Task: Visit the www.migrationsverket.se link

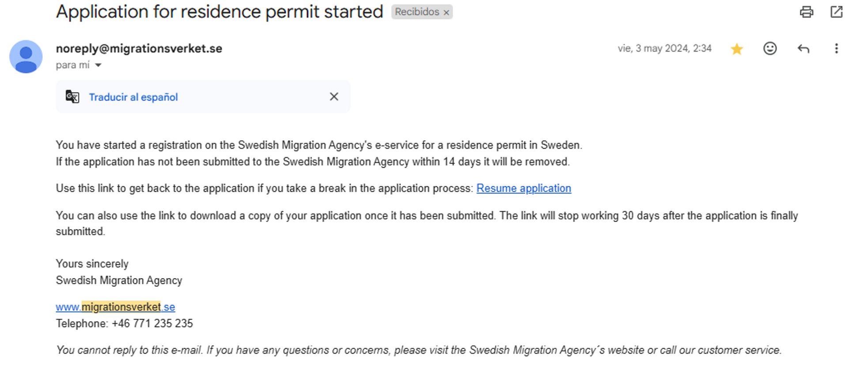Action: pyautogui.click(x=115, y=307)
